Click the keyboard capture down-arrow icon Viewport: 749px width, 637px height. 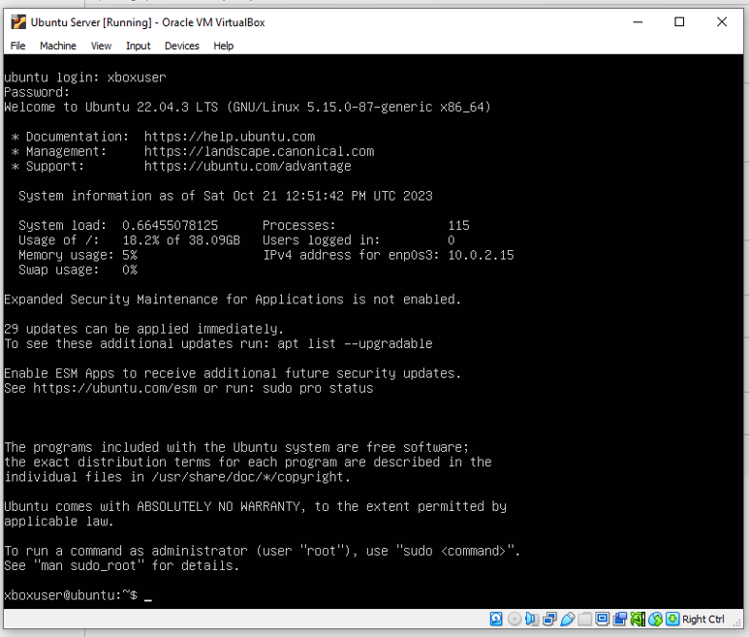click(x=672, y=619)
